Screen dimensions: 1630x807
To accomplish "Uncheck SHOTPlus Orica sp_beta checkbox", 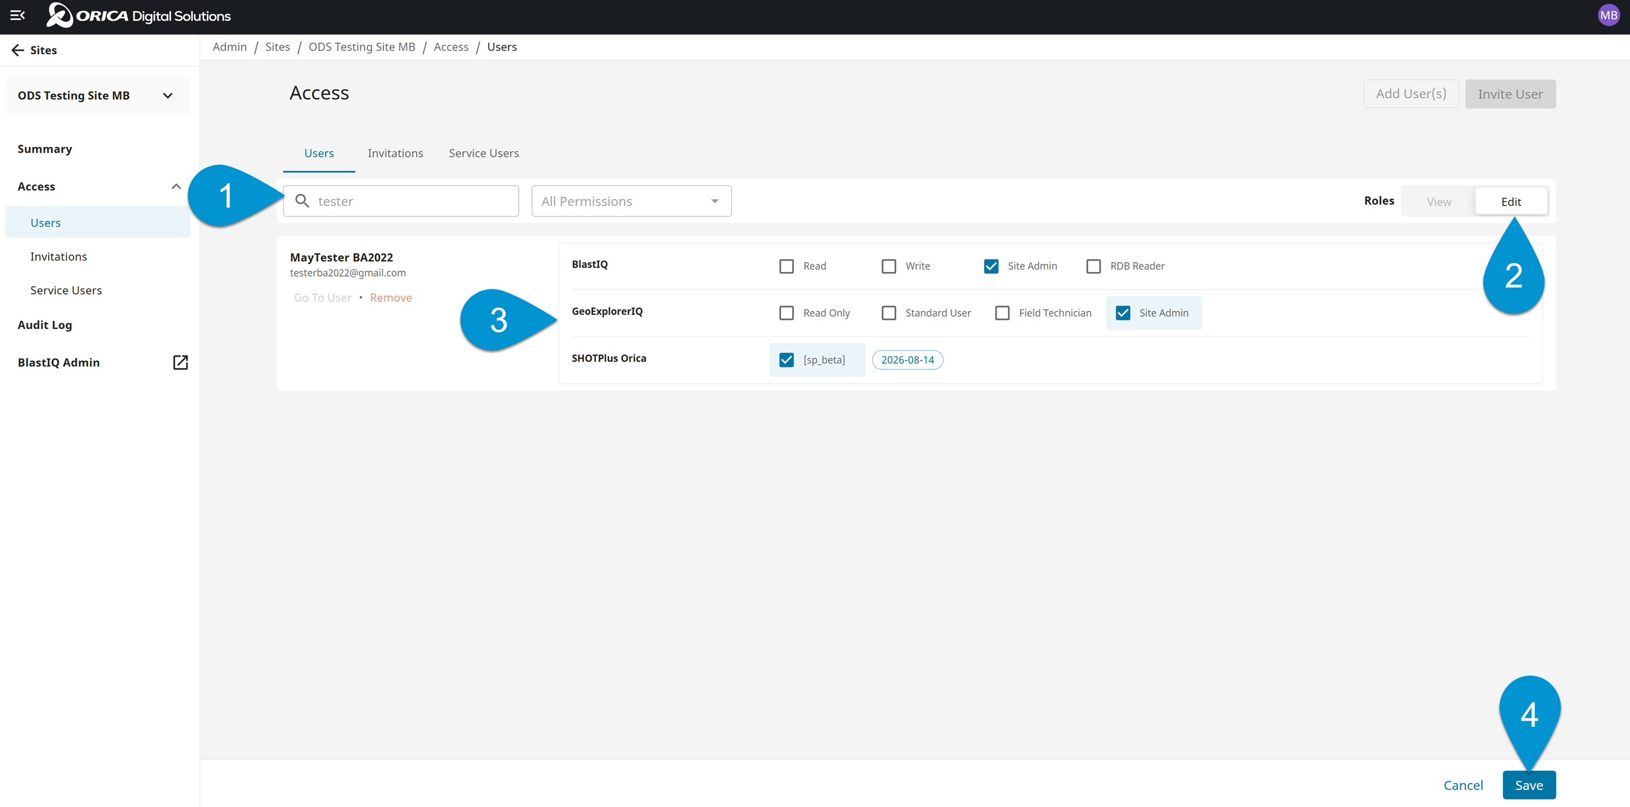I will 787,360.
